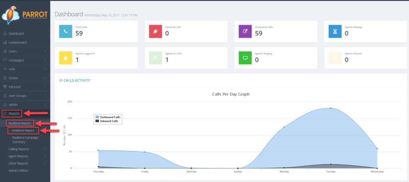Click the Campaigns flag icon
409x182 pixels.
(x=5, y=60)
